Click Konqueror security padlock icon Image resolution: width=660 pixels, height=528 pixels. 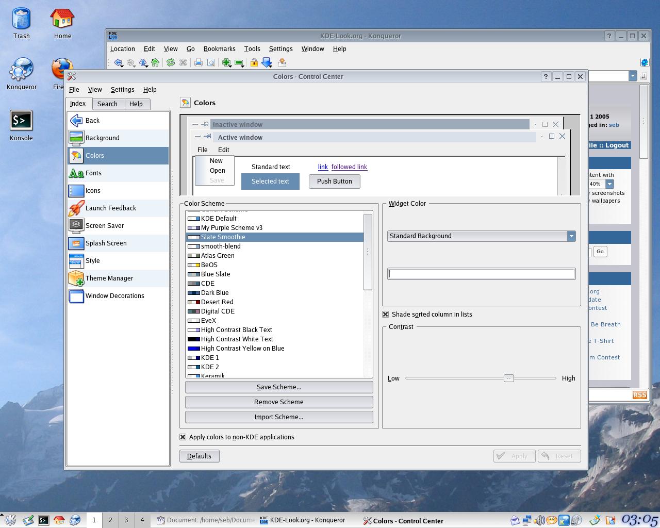(254, 62)
